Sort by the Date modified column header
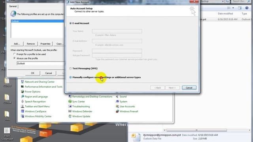253x142 pixels. point(225,14)
